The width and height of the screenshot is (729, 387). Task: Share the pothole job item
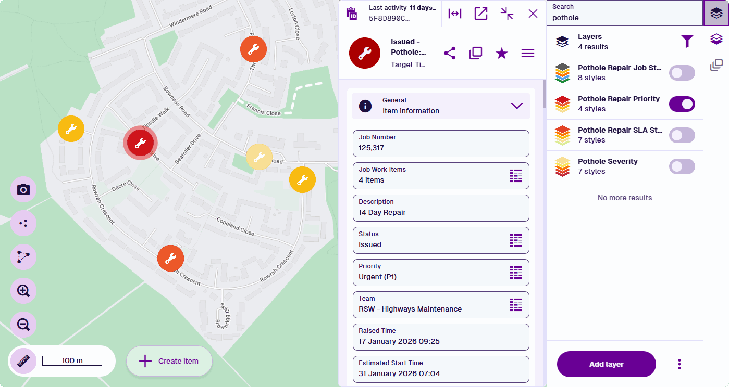[x=449, y=53]
